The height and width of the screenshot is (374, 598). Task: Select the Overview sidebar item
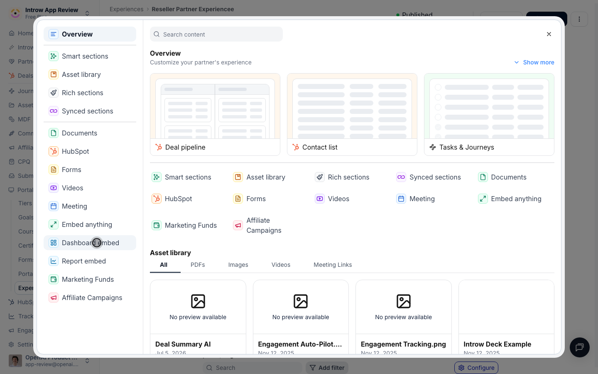pyautogui.click(x=90, y=34)
